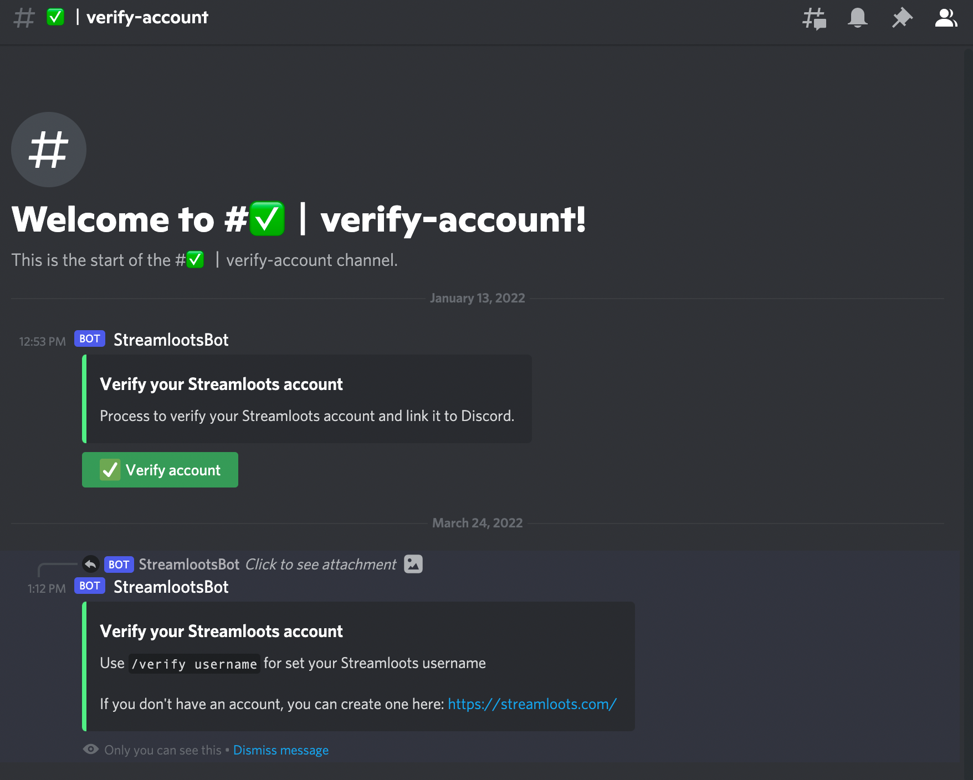973x780 pixels.
Task: Show pinned messages with pin icon
Action: pyautogui.click(x=902, y=18)
